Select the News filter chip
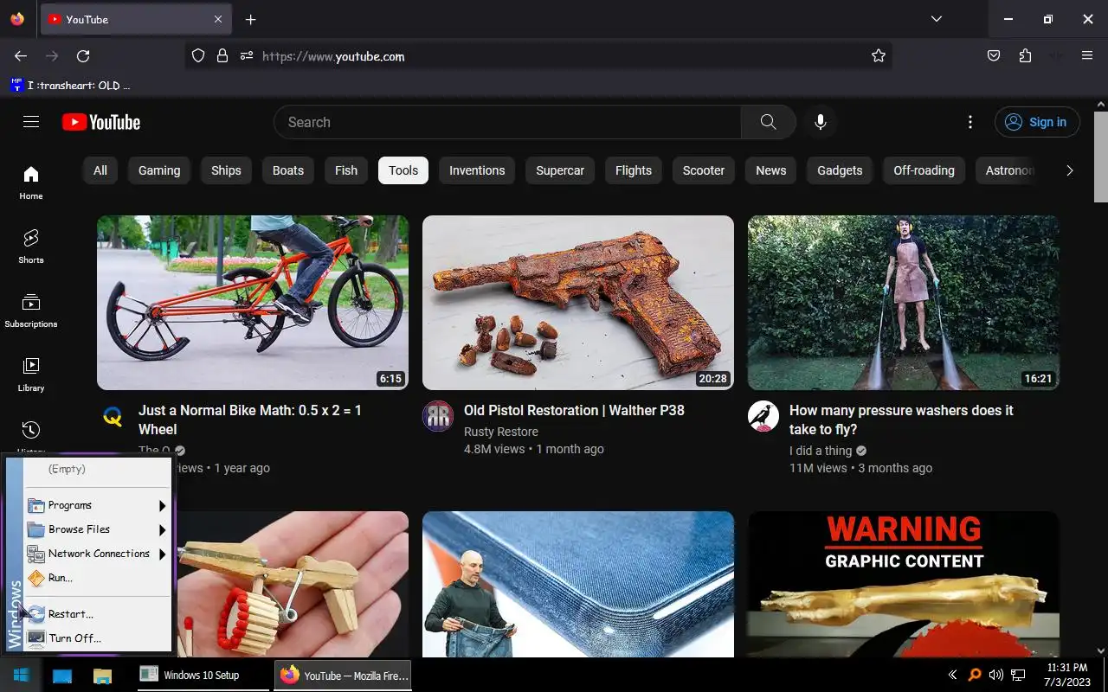1108x692 pixels. coord(770,170)
